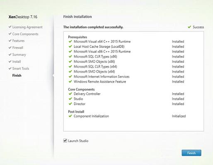Click the 'Core Components' list section heading
Screen dimensions: 213x165
pyautogui.click(x=81, y=90)
